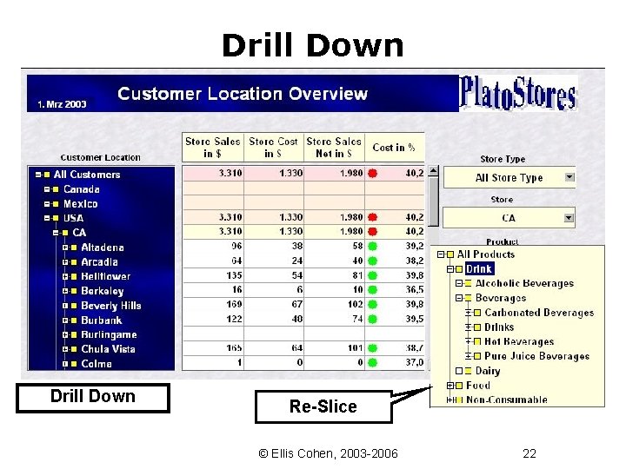Collapse the Drink node in Products tree
Viewport: 626px width, 469px height.
click(x=450, y=269)
